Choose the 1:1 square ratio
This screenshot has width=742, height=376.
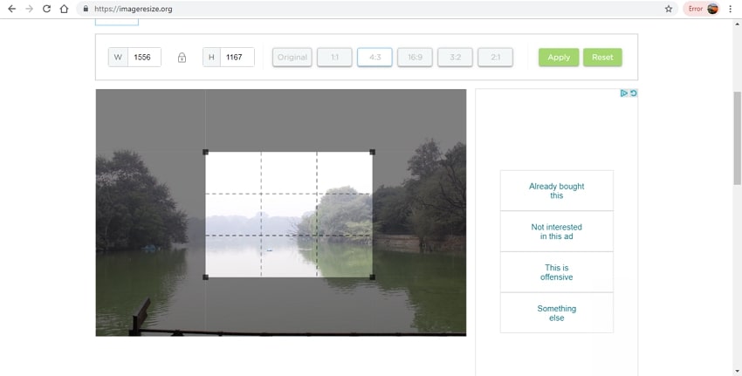click(334, 58)
